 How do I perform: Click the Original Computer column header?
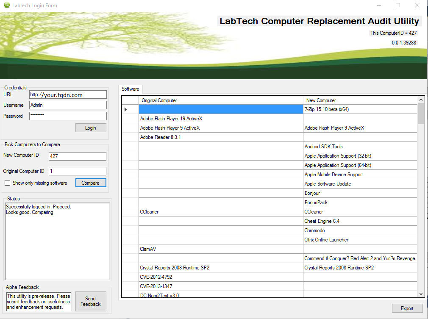point(221,100)
